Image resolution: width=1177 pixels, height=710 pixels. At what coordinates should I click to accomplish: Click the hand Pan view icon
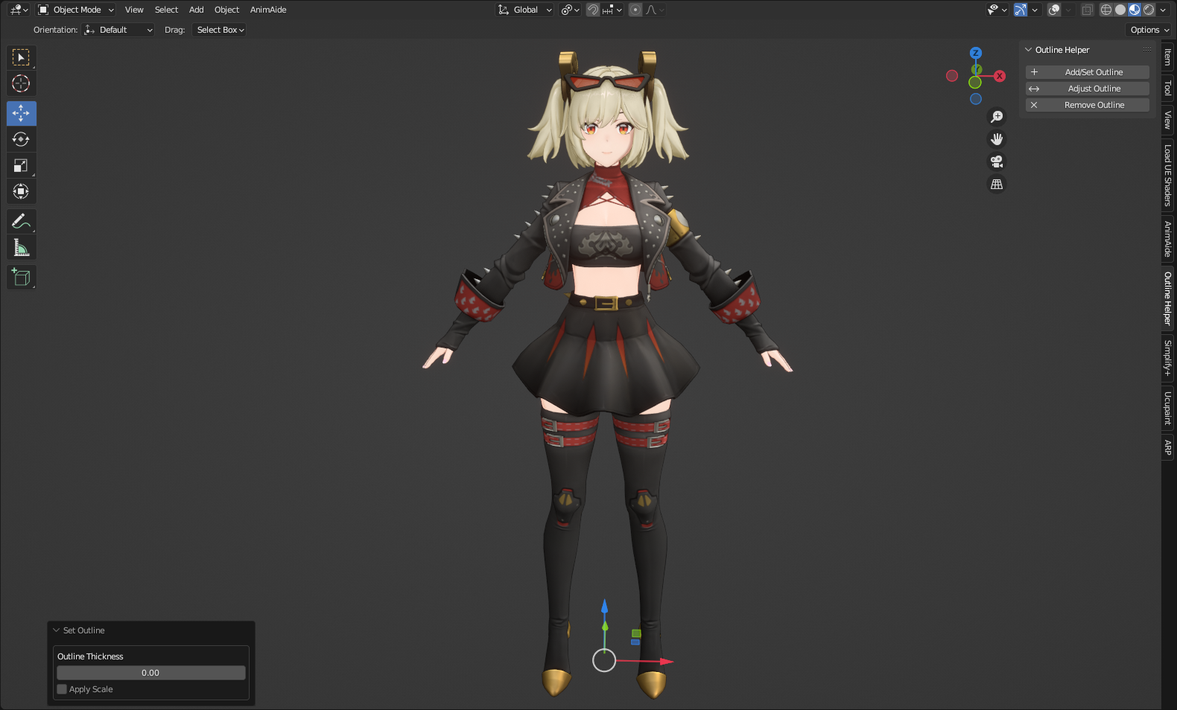click(997, 139)
